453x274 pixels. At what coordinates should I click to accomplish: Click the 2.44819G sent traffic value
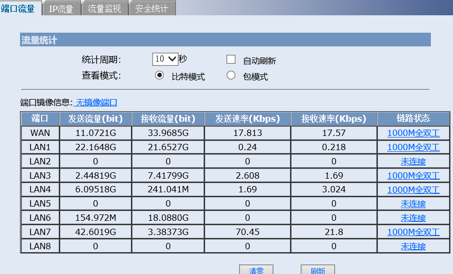pos(96,175)
